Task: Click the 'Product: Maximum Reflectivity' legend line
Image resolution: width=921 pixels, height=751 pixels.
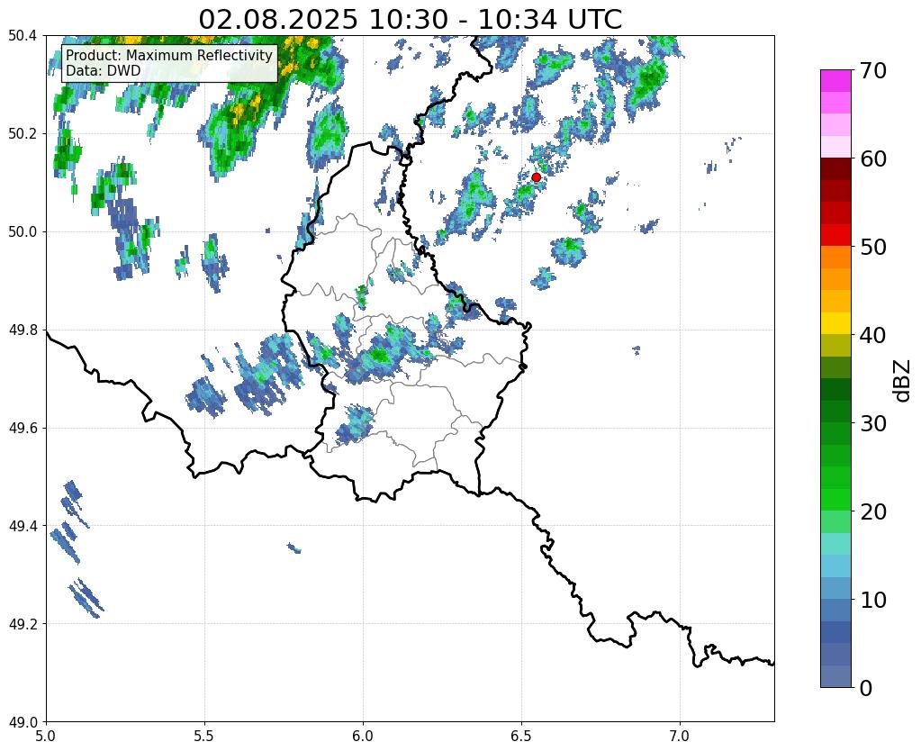Action: pos(169,55)
